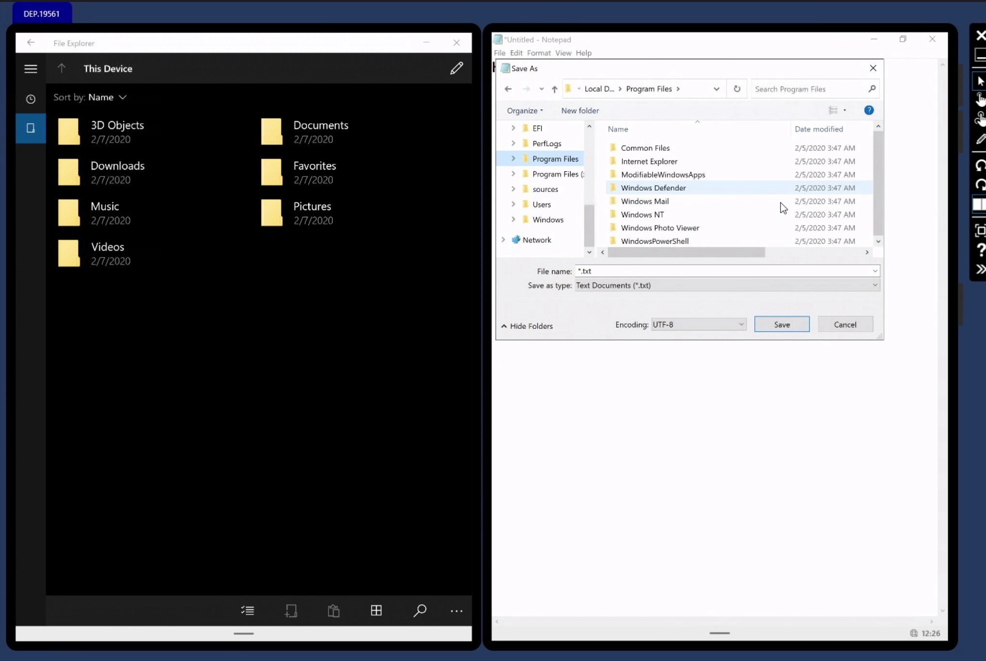986x661 pixels.
Task: Select sources in navigation tree
Action: (x=545, y=189)
